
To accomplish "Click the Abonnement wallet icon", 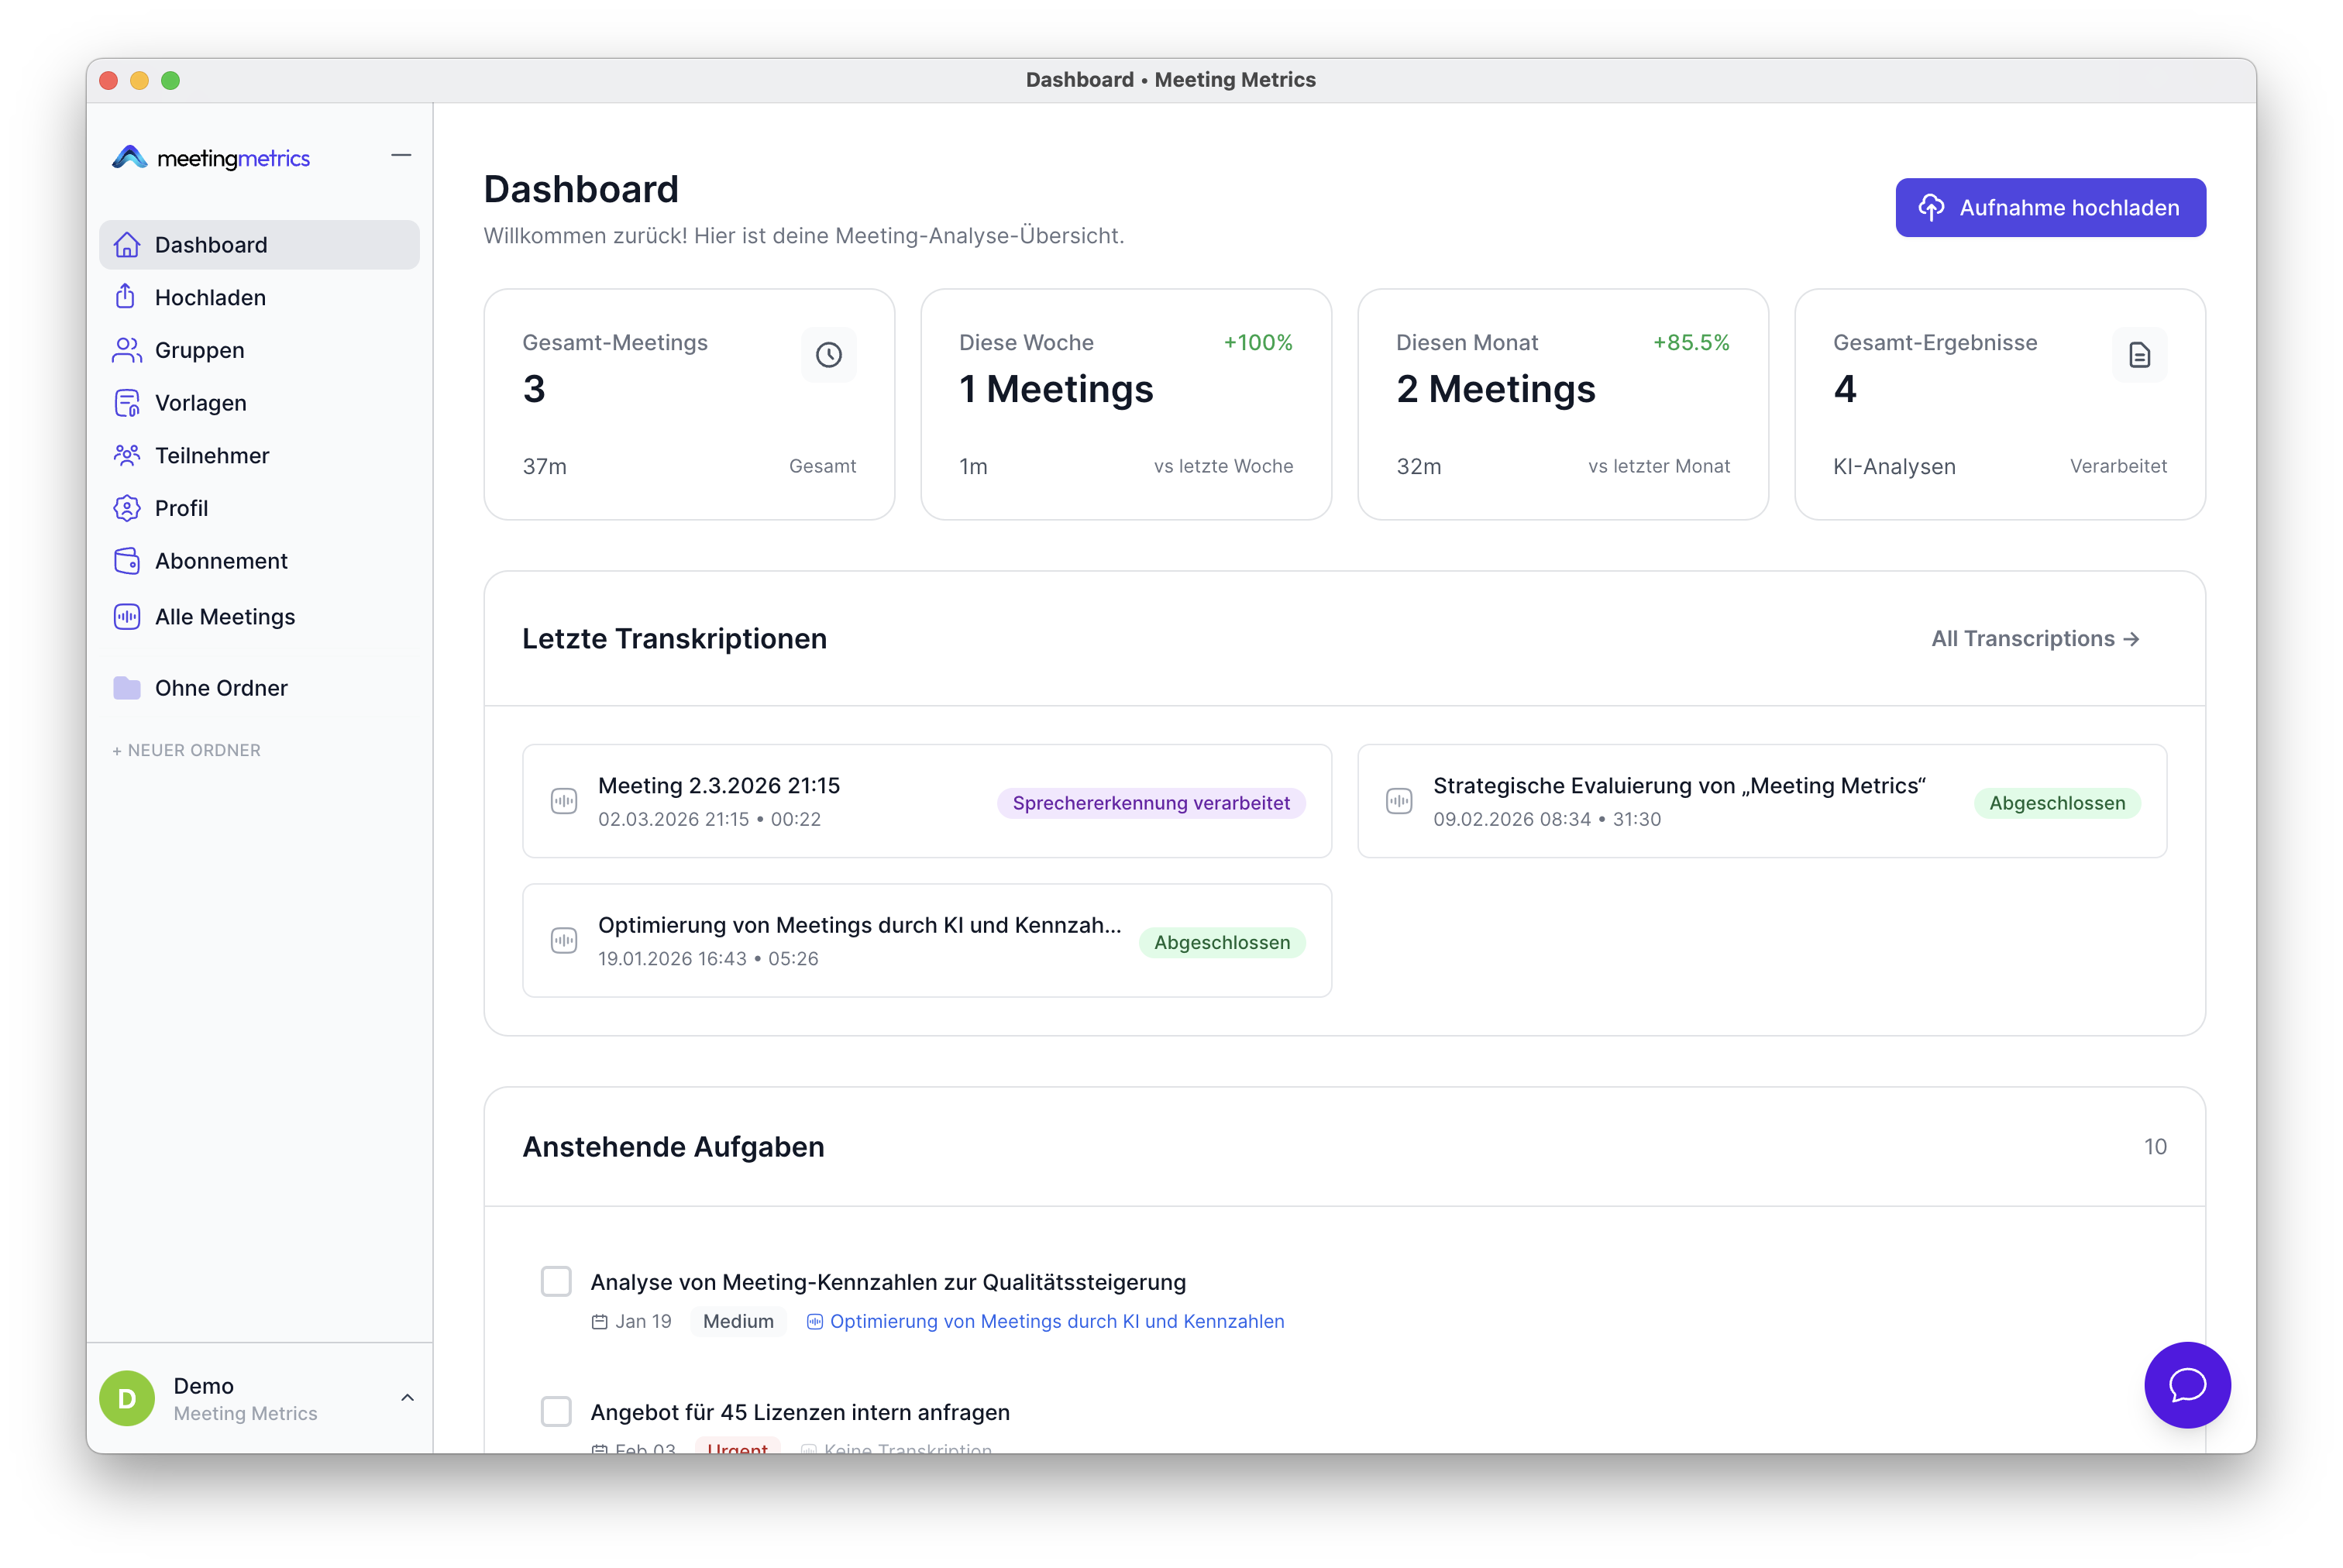I will 127,561.
